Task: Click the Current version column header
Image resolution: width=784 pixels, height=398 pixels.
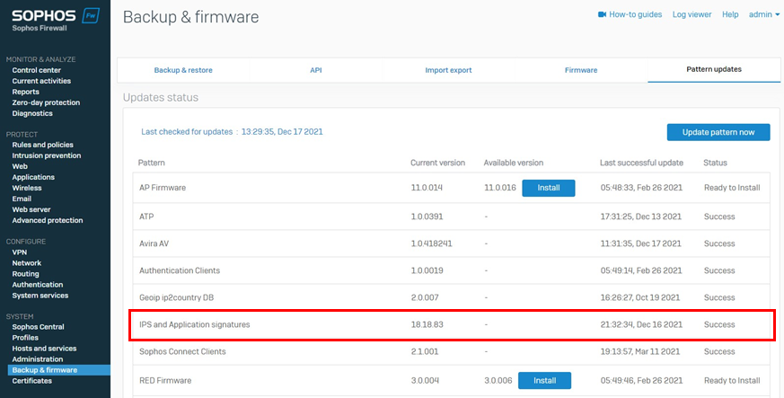Action: 437,163
